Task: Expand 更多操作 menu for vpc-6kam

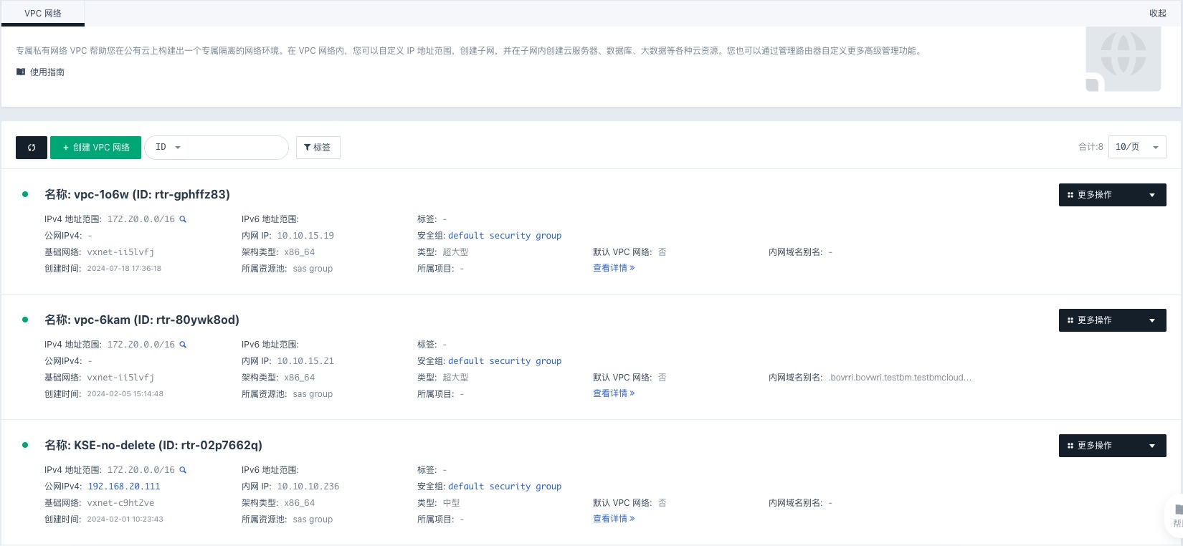Action: [1112, 320]
